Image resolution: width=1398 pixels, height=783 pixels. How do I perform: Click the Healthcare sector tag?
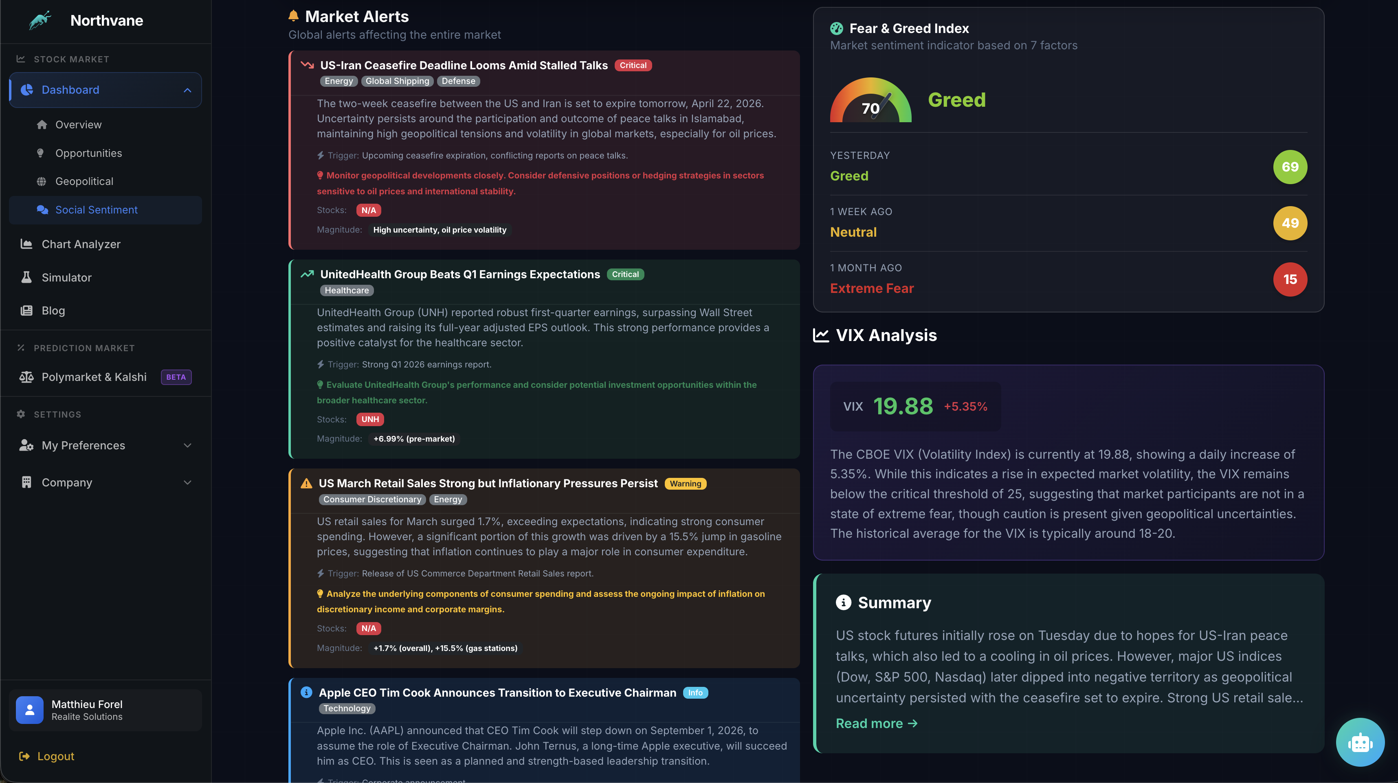347,290
